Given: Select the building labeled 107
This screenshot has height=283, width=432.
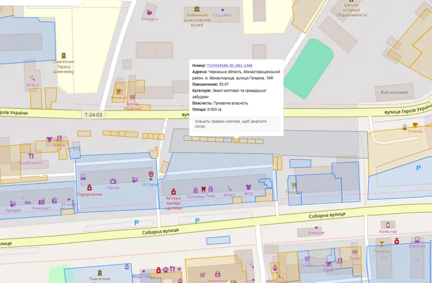Looking at the screenshot, I should [384, 258].
